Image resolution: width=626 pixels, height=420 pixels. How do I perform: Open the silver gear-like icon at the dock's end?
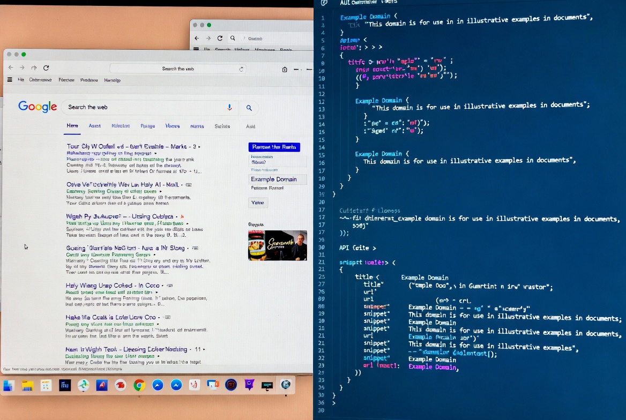[x=286, y=385]
